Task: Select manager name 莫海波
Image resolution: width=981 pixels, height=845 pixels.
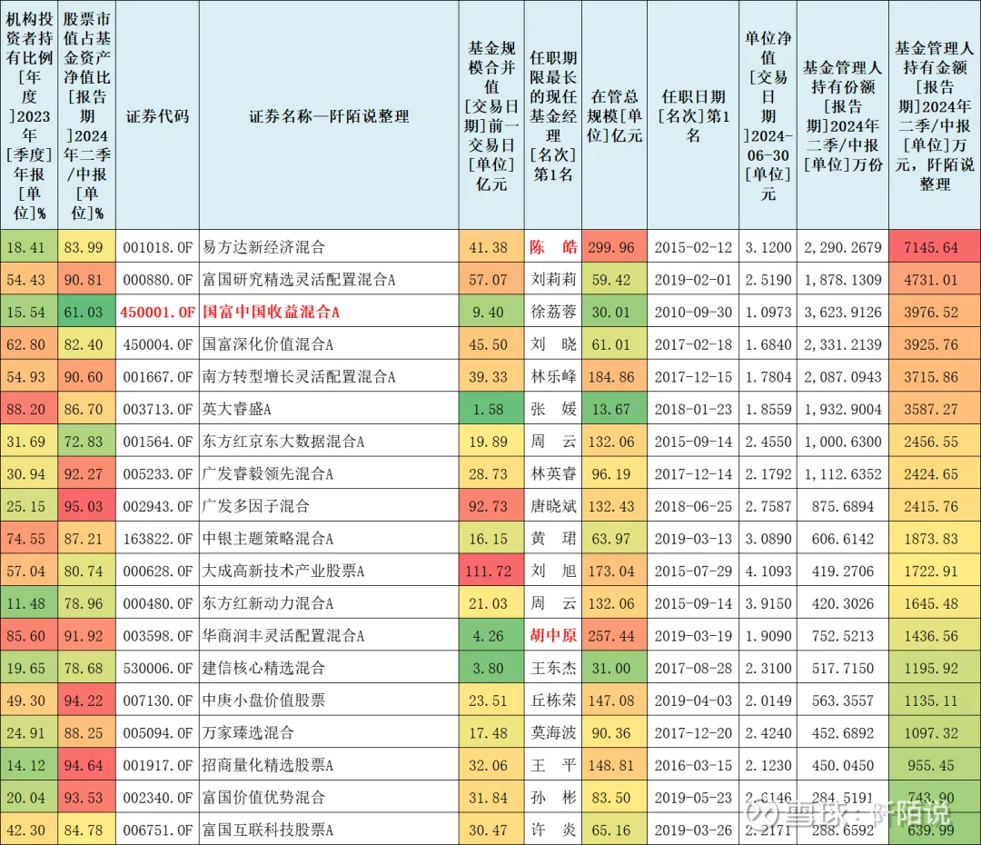Action: tap(553, 733)
